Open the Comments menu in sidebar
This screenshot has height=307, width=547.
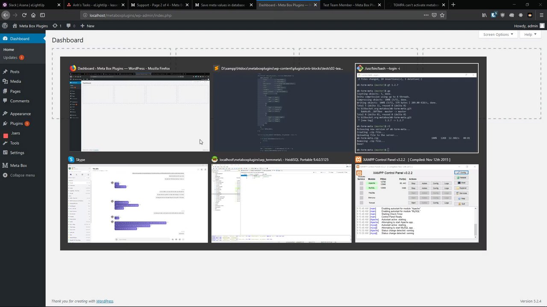pyautogui.click(x=23, y=101)
